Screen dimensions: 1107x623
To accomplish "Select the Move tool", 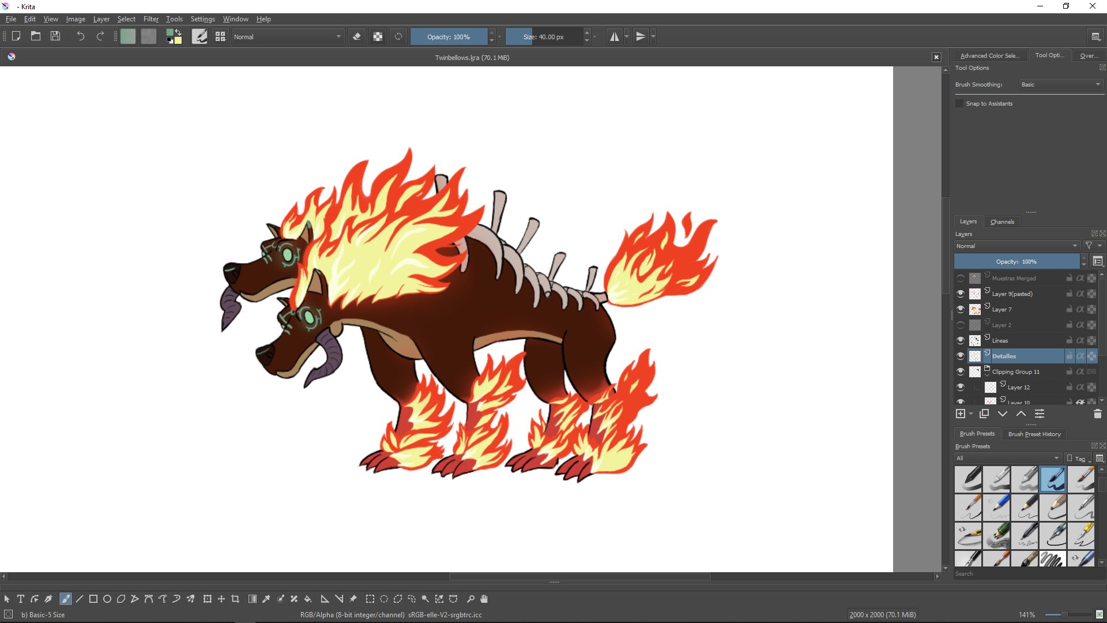I will (221, 599).
